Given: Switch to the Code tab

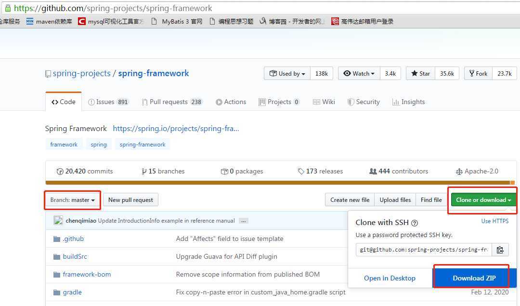Looking at the screenshot, I should pyautogui.click(x=64, y=102).
